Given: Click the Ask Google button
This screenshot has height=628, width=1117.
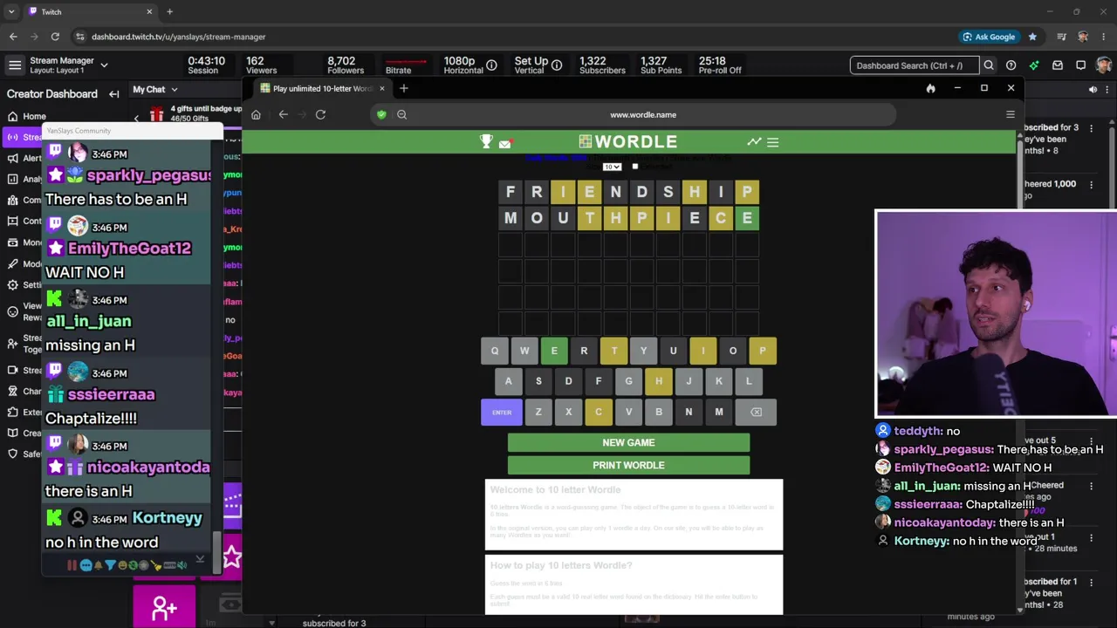Looking at the screenshot, I should pos(990,37).
